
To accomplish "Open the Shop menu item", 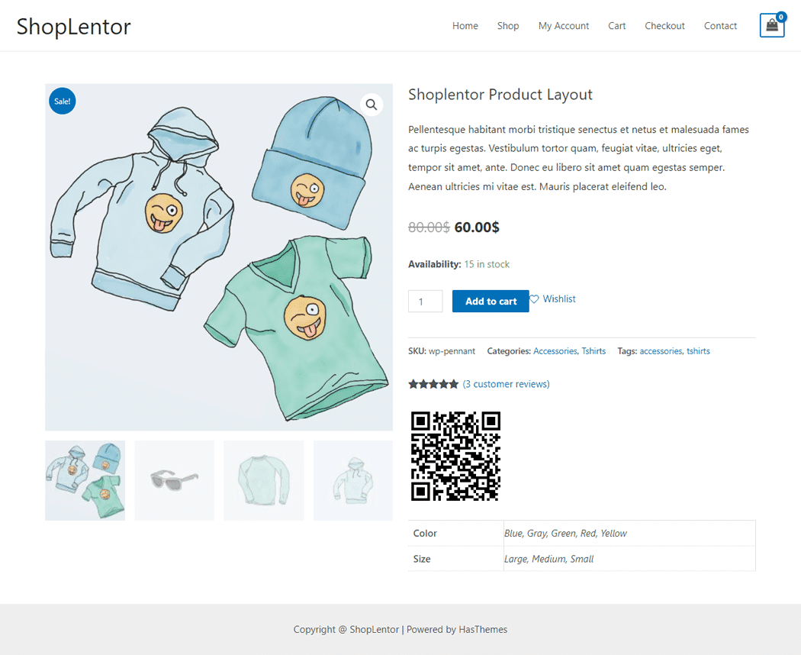I will pos(508,25).
